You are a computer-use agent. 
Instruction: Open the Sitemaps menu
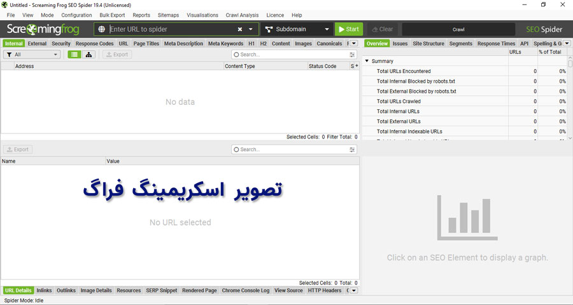point(168,15)
